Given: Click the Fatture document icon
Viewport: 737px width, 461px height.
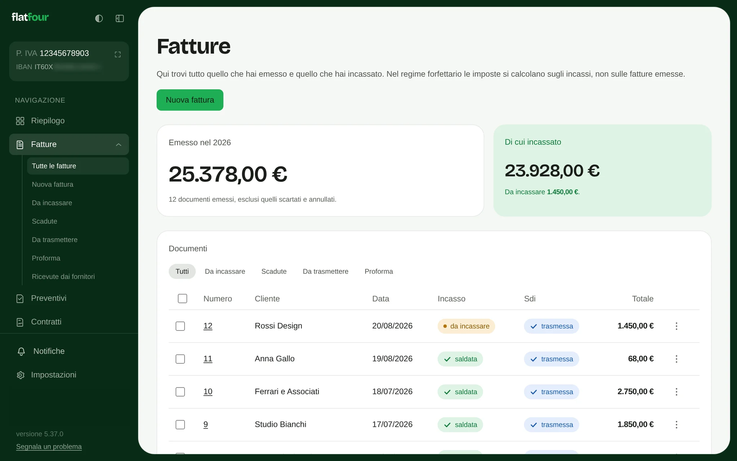Looking at the screenshot, I should tap(20, 145).
